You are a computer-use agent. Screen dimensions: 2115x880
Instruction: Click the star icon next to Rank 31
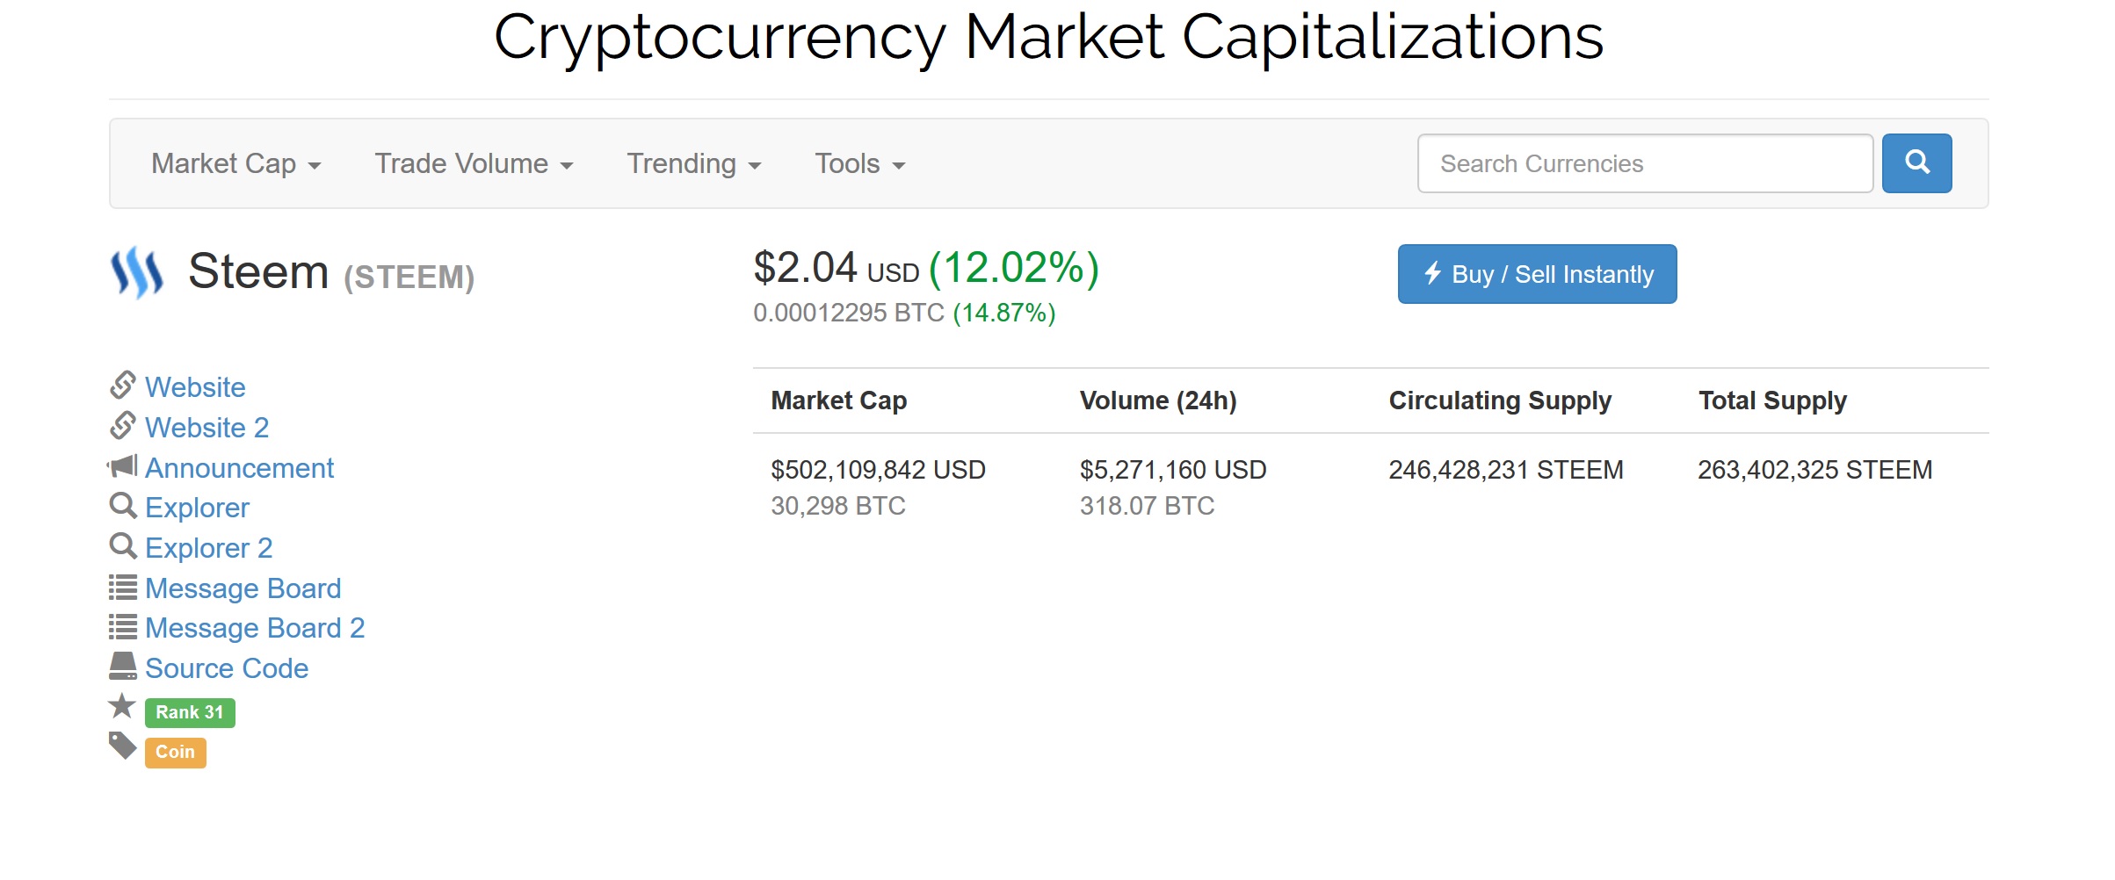[x=122, y=706]
